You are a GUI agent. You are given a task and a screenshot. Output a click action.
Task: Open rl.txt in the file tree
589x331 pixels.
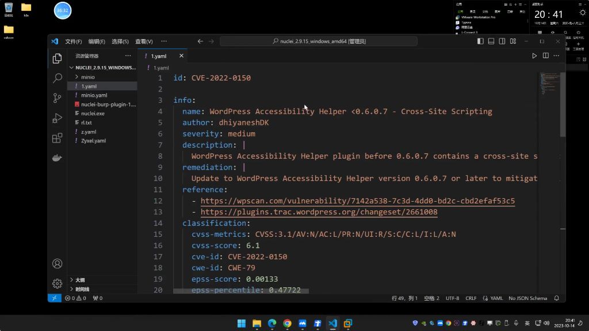(102, 122)
